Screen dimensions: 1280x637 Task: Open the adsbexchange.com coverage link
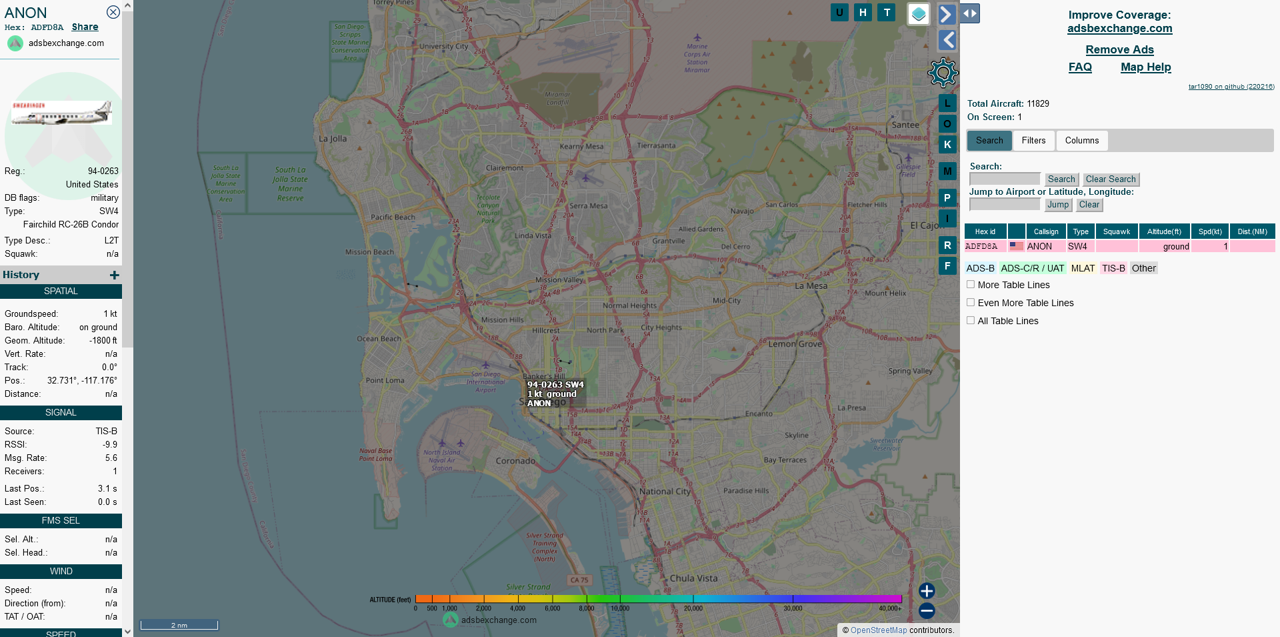(1119, 28)
